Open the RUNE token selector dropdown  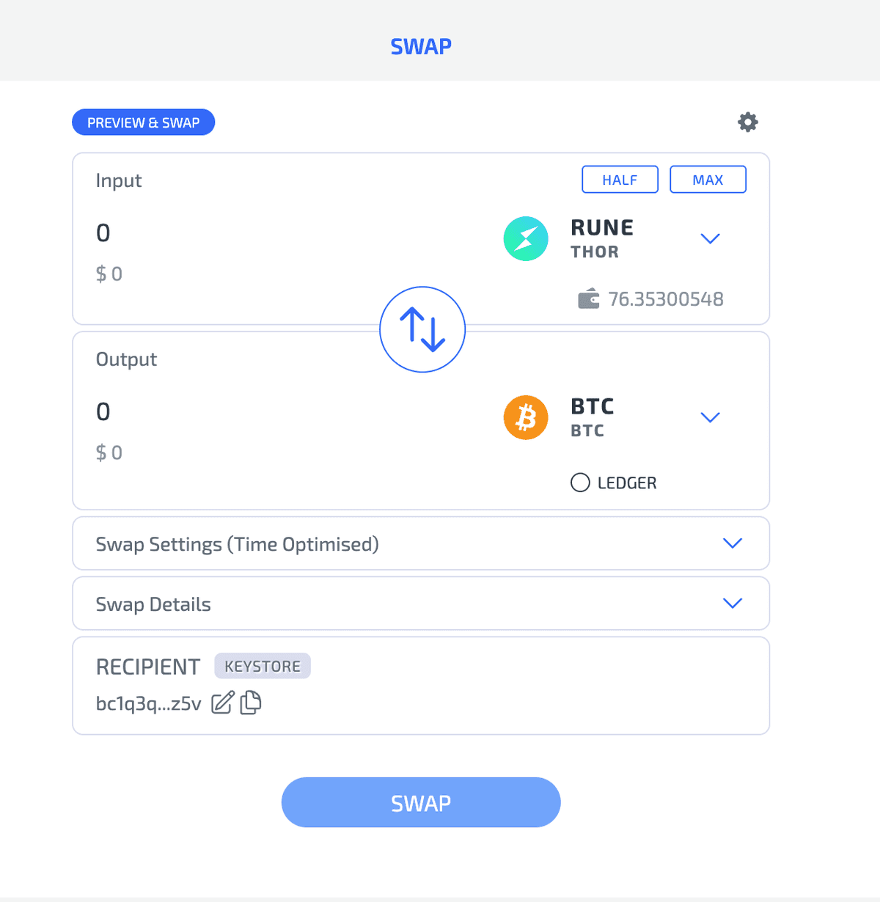click(709, 238)
